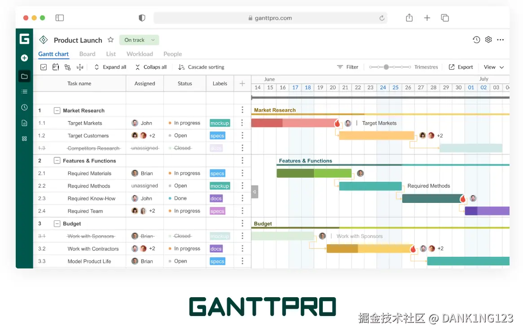The width and height of the screenshot is (523, 334).
Task: Switch to the Gantt chart tab
Action: click(x=53, y=54)
